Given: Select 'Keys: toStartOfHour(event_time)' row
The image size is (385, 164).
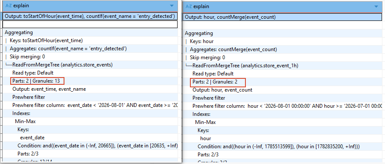Looking at the screenshot, I should [x=90, y=40].
